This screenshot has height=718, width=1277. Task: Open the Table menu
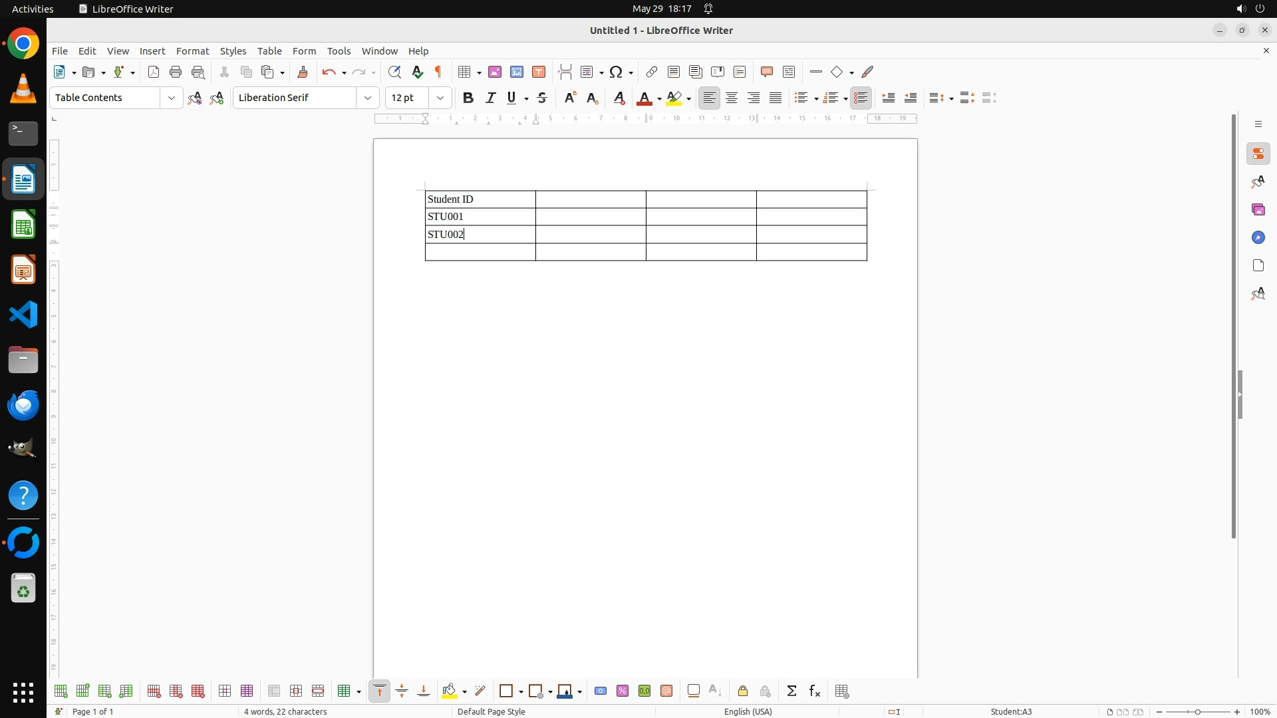click(269, 51)
